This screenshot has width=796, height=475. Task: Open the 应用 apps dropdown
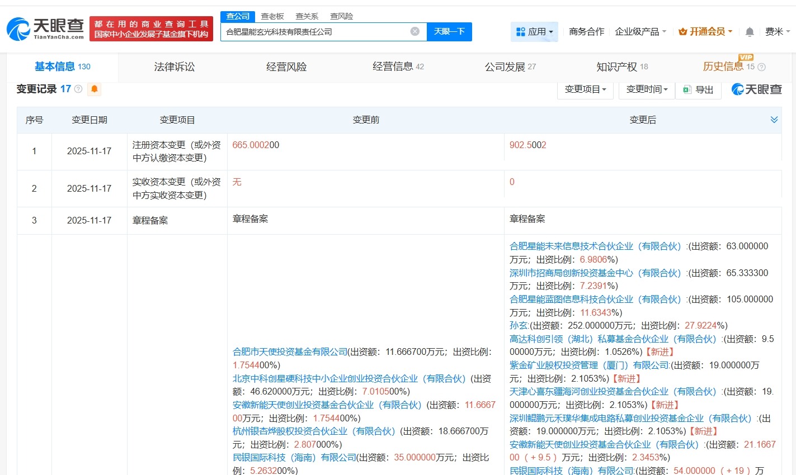pos(534,32)
